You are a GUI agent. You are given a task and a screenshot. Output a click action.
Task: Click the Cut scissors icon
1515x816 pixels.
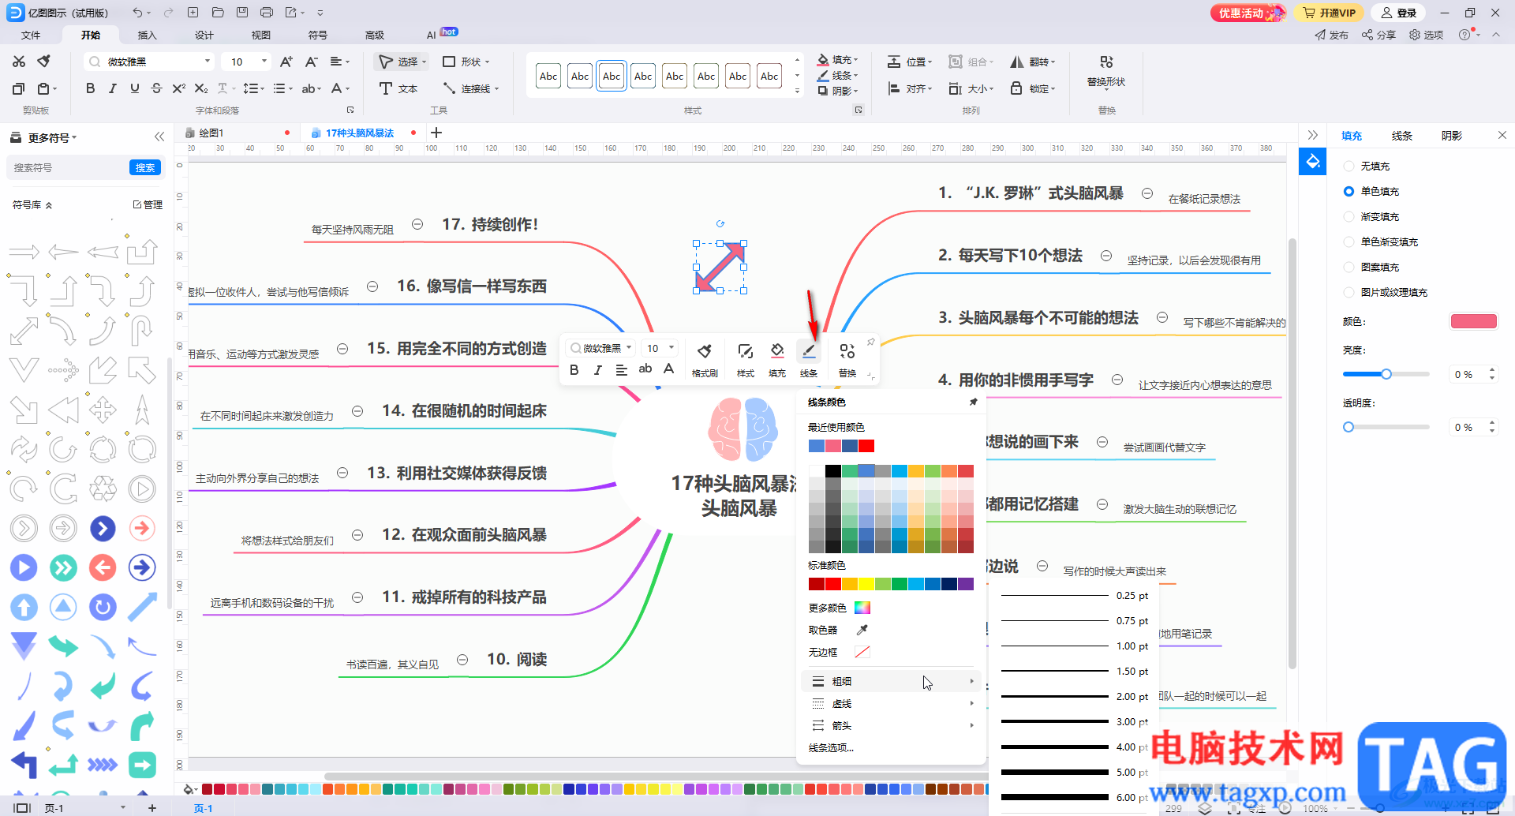[x=19, y=62]
